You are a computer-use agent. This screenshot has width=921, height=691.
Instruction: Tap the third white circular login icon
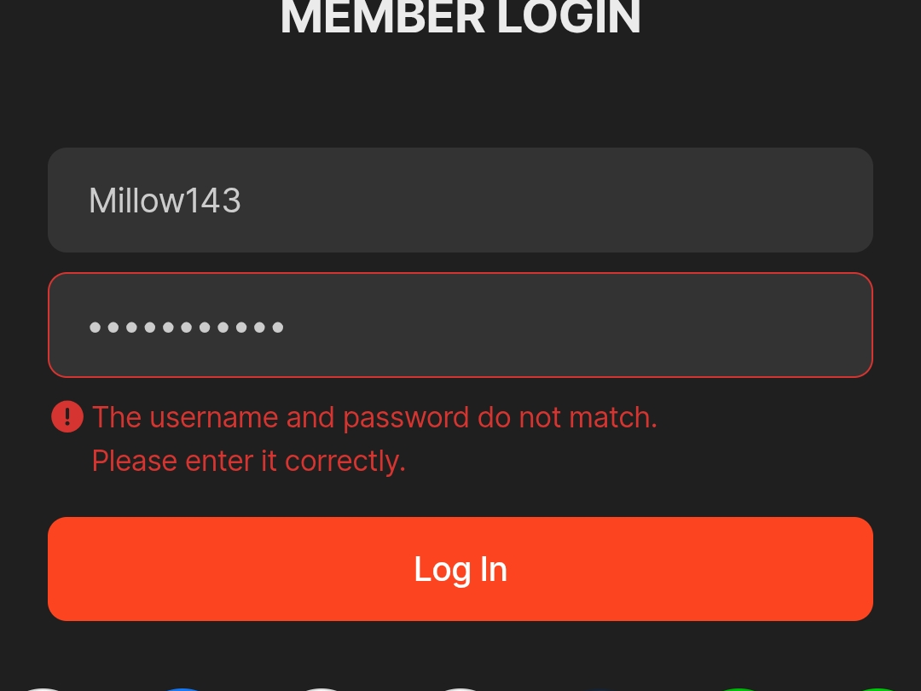point(461,688)
